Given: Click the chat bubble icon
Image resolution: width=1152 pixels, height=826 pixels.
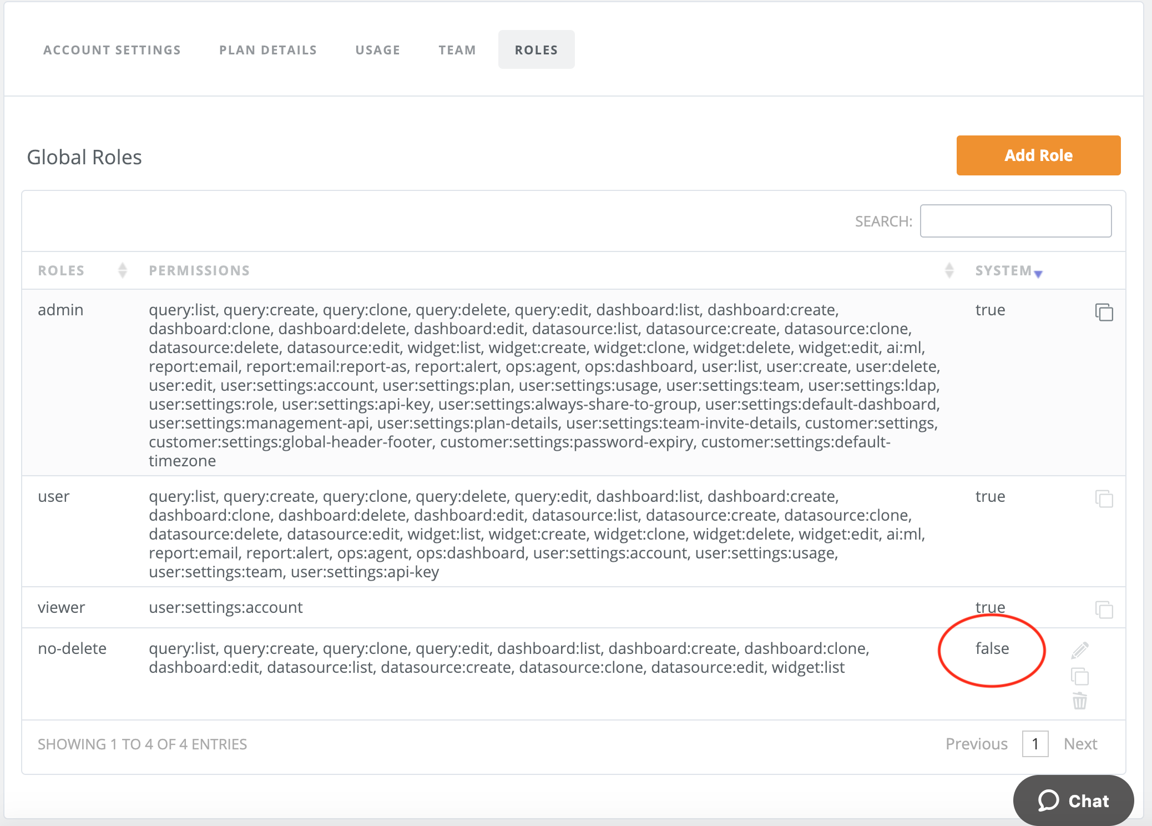Looking at the screenshot, I should (x=1048, y=800).
